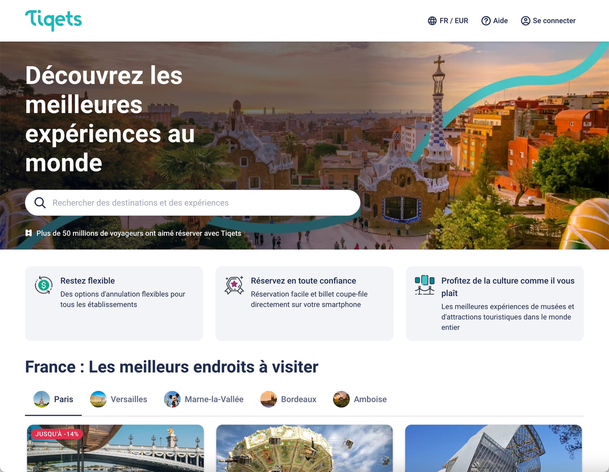
Task: Click the museum culture exhibit icon
Action: (424, 285)
